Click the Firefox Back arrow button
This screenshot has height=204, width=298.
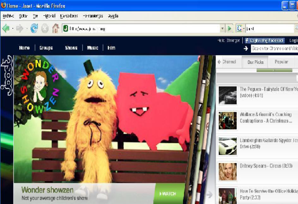click(6, 29)
